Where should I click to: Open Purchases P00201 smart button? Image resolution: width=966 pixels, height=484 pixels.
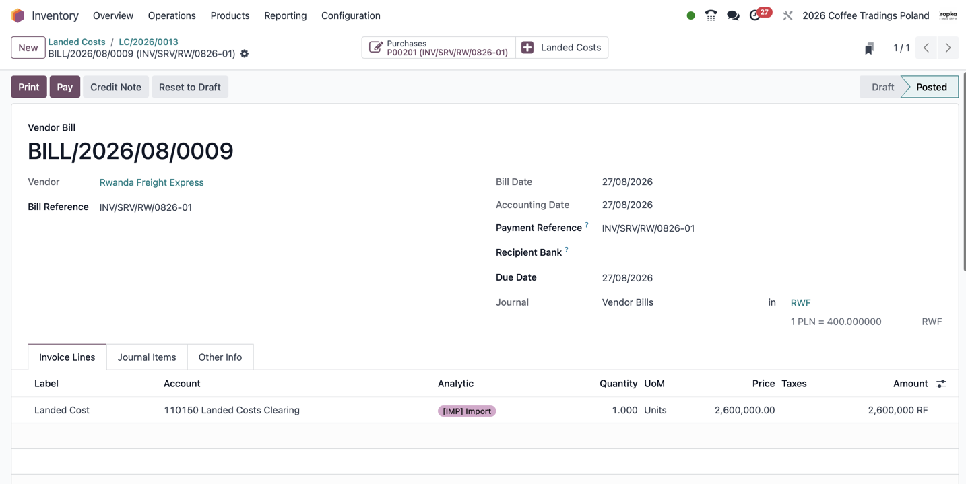pyautogui.click(x=439, y=48)
